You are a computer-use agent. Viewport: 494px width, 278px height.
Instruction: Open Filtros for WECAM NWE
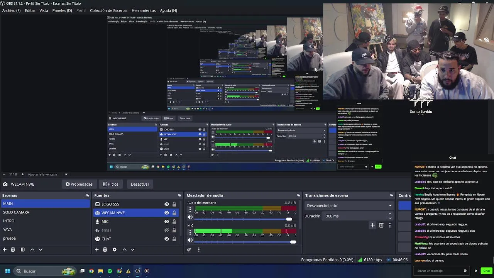point(110,184)
